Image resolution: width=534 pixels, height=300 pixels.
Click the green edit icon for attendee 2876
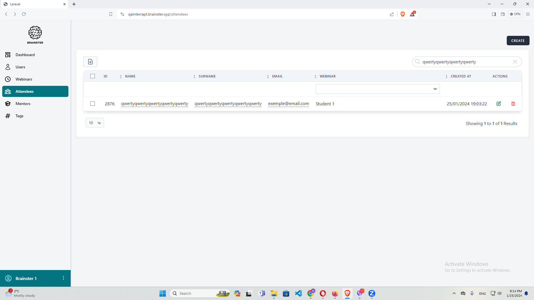pyautogui.click(x=499, y=104)
